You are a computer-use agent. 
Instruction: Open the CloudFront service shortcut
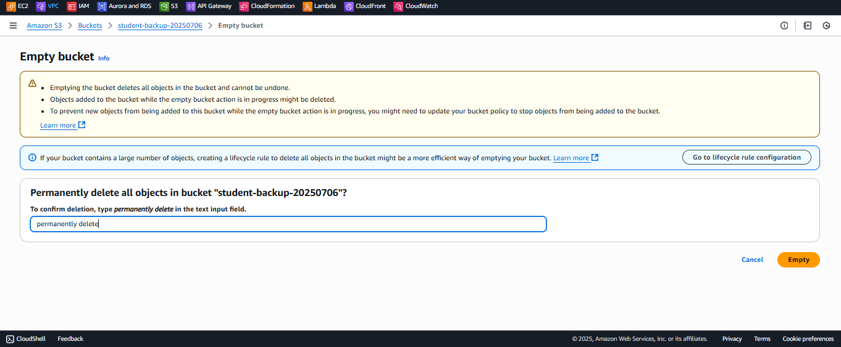click(365, 6)
